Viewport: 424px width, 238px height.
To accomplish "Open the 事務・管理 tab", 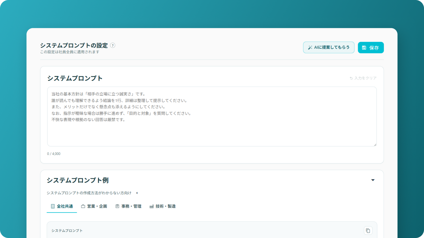I will click(128, 206).
